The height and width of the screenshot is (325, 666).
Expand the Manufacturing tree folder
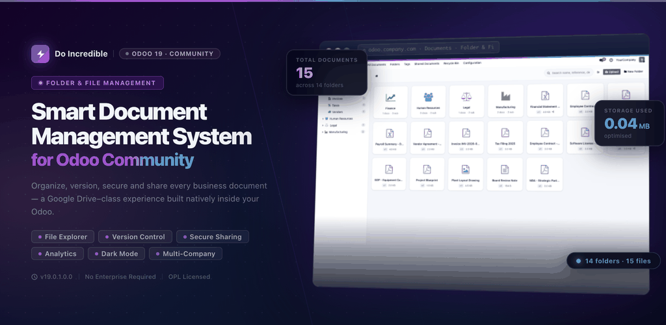323,133
